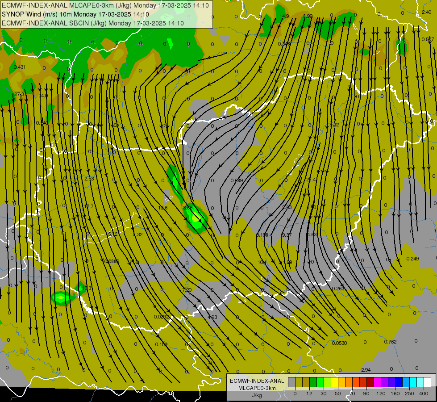The image size is (437, 402).
Task: Click the map value 4.93
Action: click(x=212, y=317)
